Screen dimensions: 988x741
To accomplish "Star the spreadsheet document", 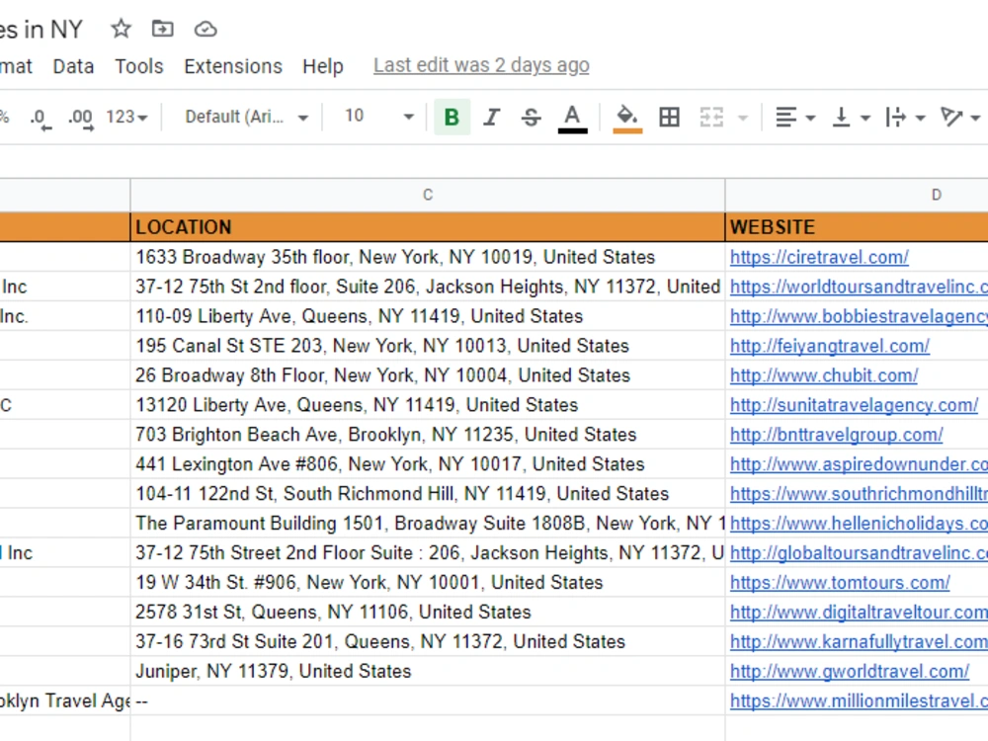I will pyautogui.click(x=121, y=29).
